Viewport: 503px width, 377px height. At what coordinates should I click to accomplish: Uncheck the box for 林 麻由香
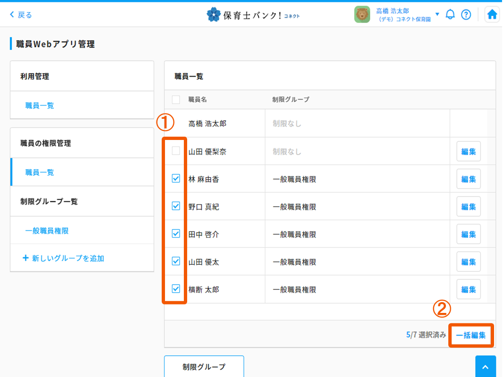176,179
